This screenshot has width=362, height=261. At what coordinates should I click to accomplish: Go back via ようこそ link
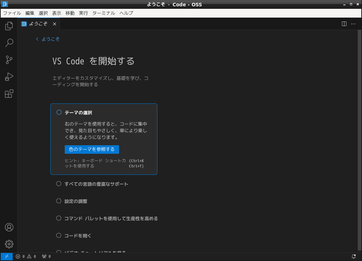[x=48, y=39]
